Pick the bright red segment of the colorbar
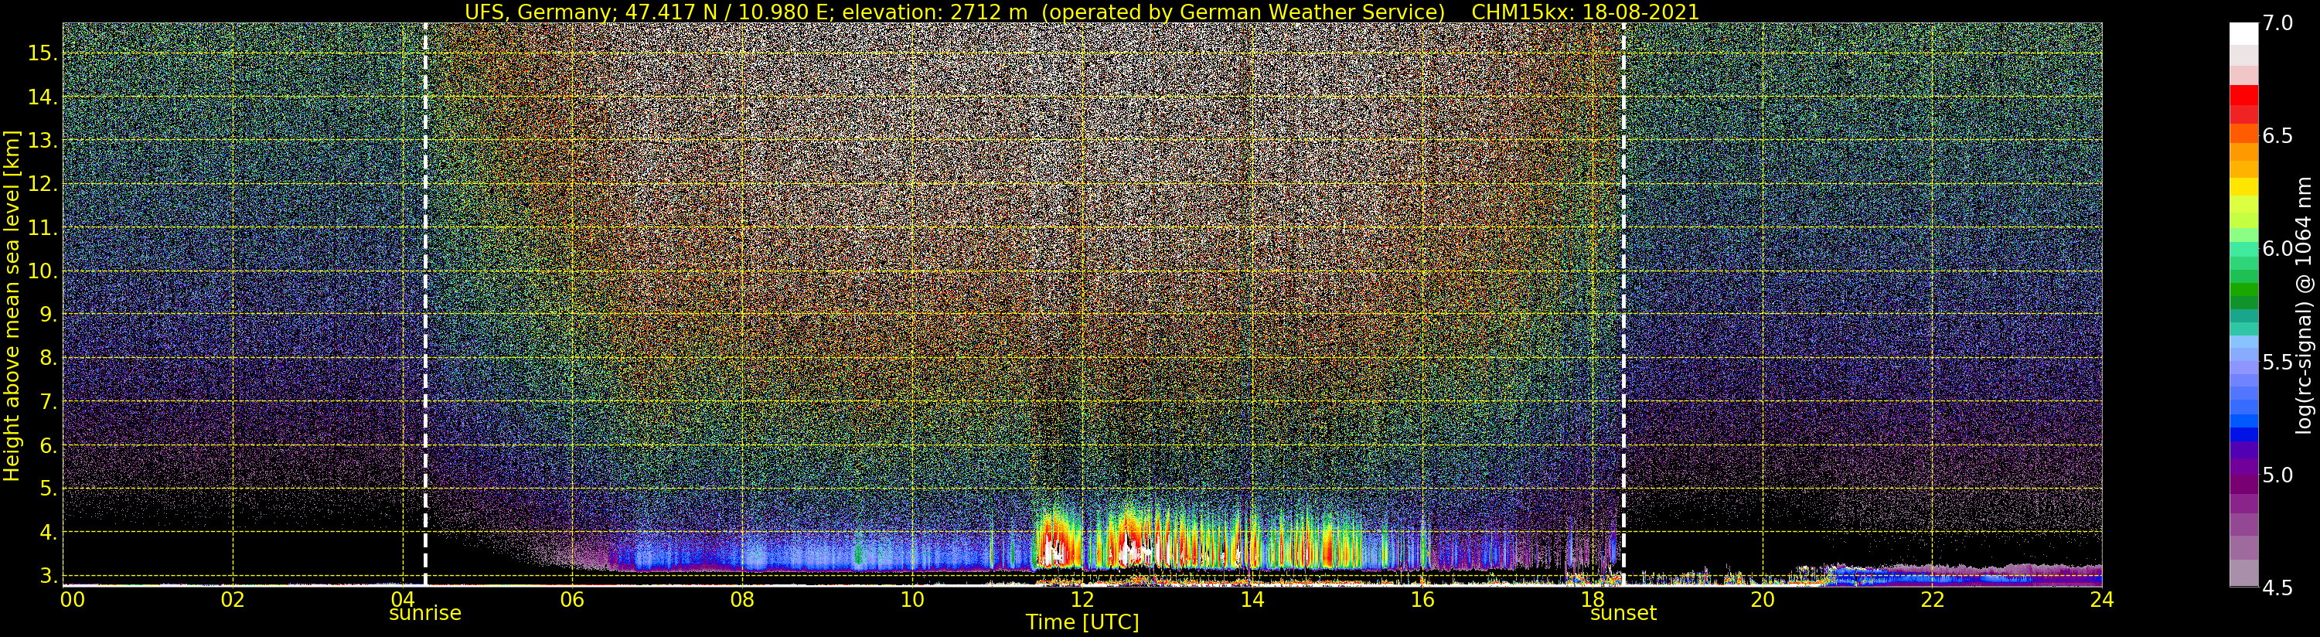This screenshot has width=2320, height=637. tap(2243, 96)
